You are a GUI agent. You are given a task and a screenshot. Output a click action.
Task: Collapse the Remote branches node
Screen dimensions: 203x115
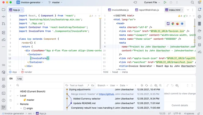[x=18, y=104]
